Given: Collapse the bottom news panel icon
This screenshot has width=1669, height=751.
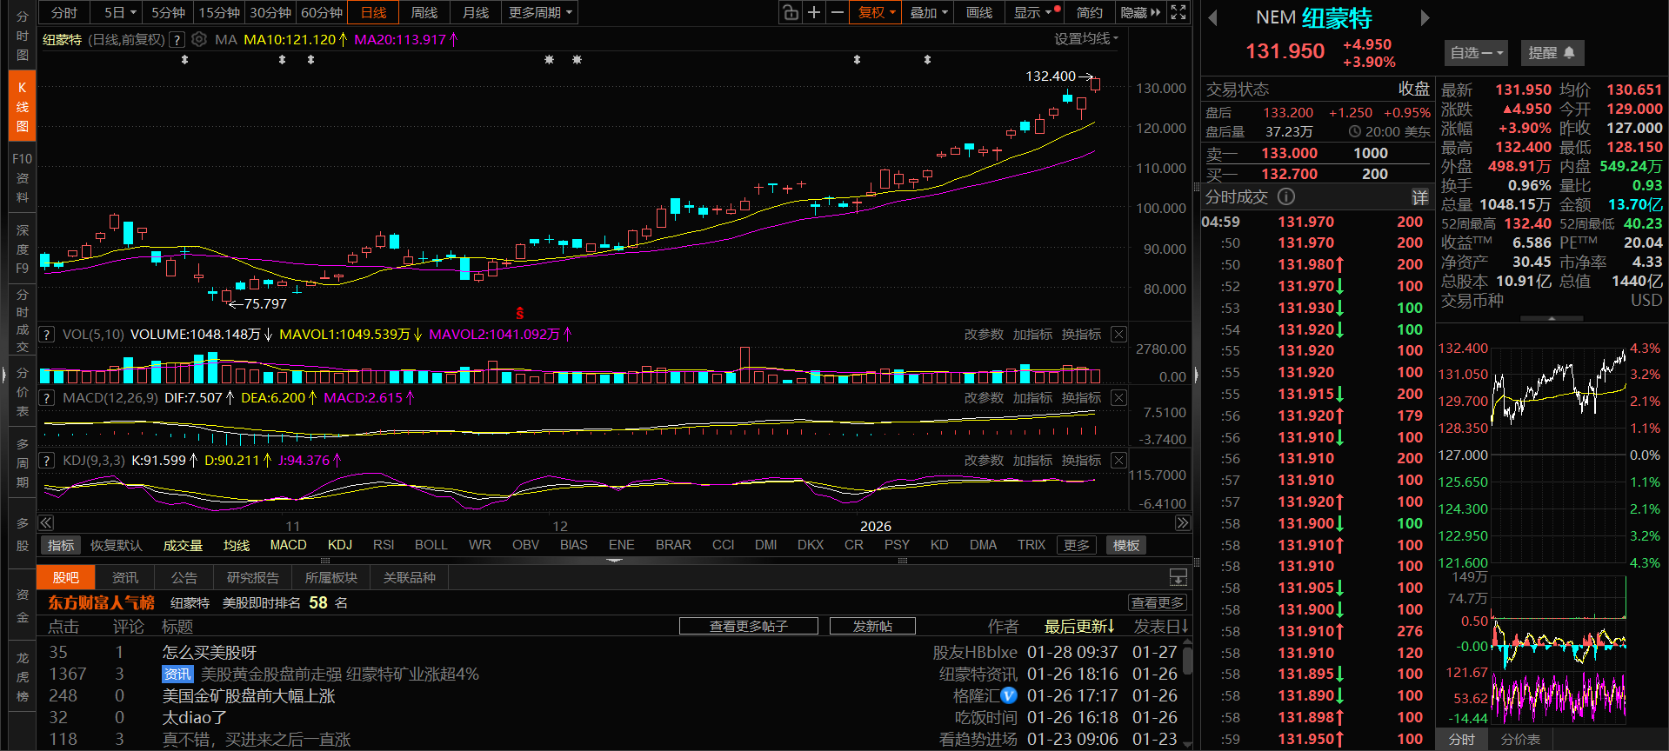Looking at the screenshot, I should [x=1178, y=577].
